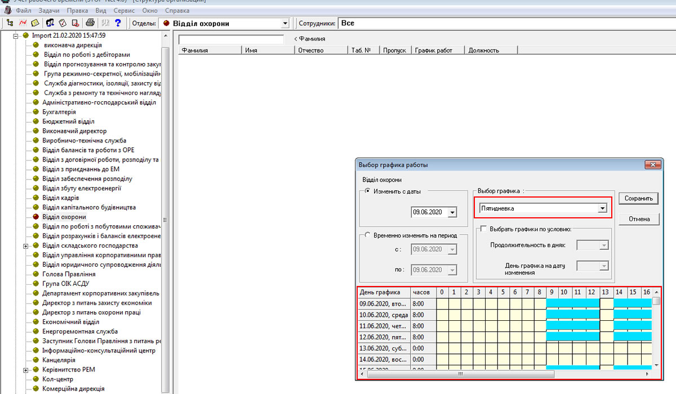Open the organization structure tree toolbar icon
Viewport: 676px width, 394px height.
pos(10,23)
